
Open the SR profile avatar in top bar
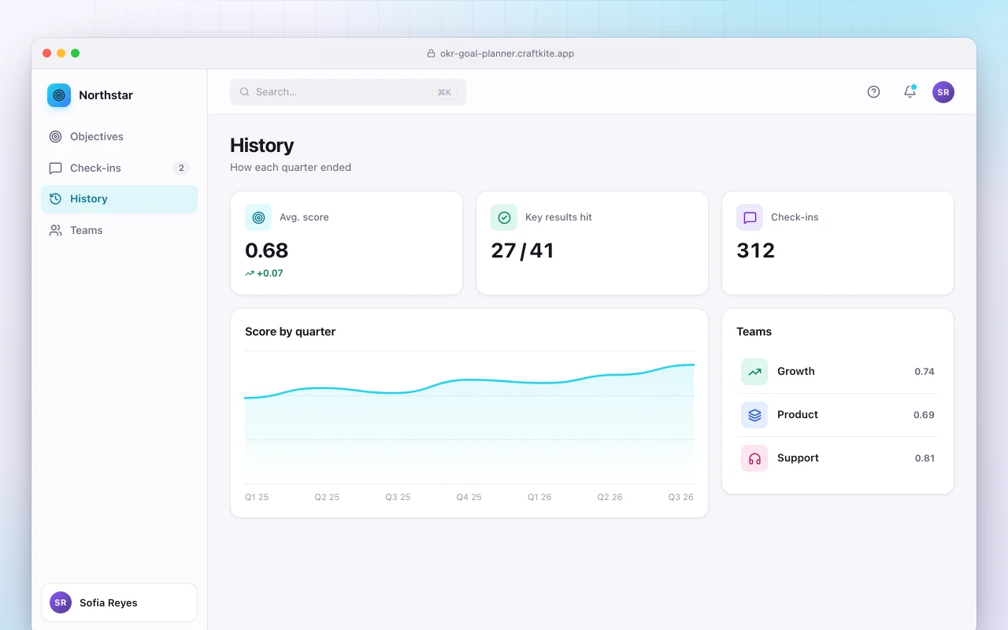coord(943,92)
